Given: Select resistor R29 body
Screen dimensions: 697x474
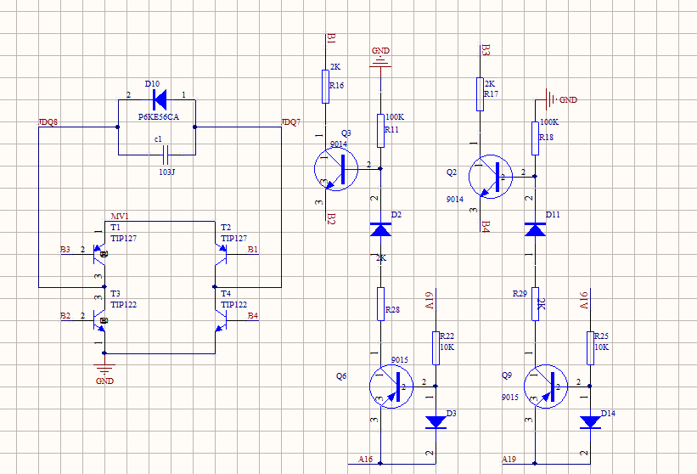Looking at the screenshot, I should click(535, 304).
